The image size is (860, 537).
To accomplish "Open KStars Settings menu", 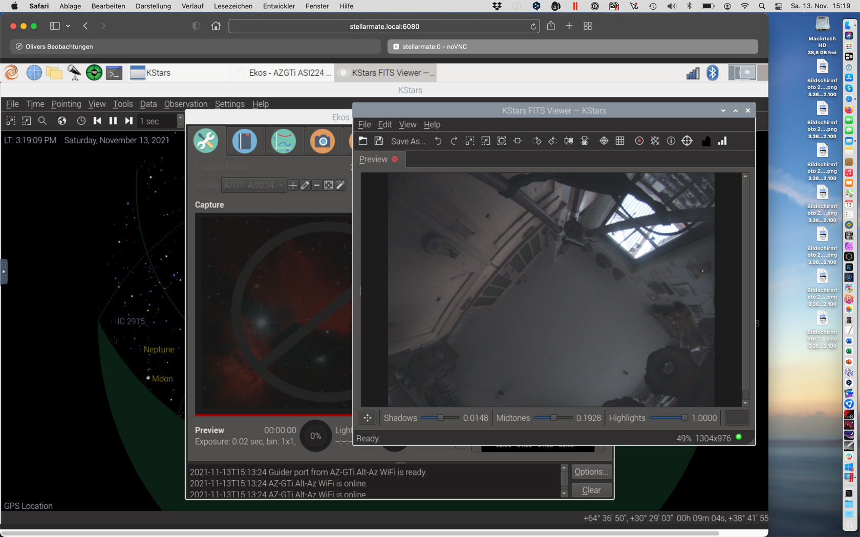I will click(x=230, y=104).
